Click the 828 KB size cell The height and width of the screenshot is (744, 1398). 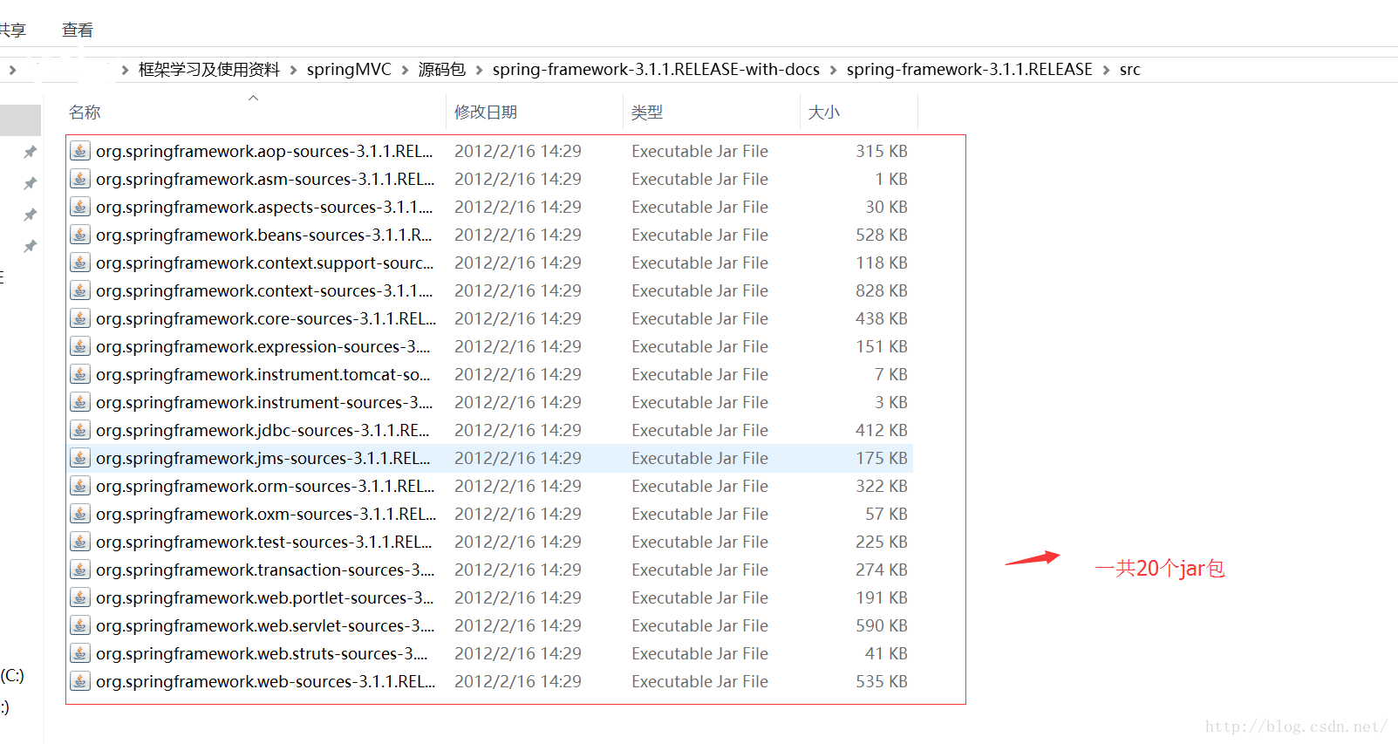click(882, 290)
